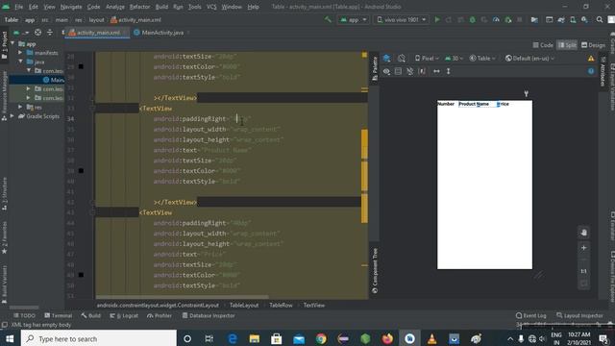
Task: Open app run configuration dropdown
Action: pyautogui.click(x=354, y=19)
